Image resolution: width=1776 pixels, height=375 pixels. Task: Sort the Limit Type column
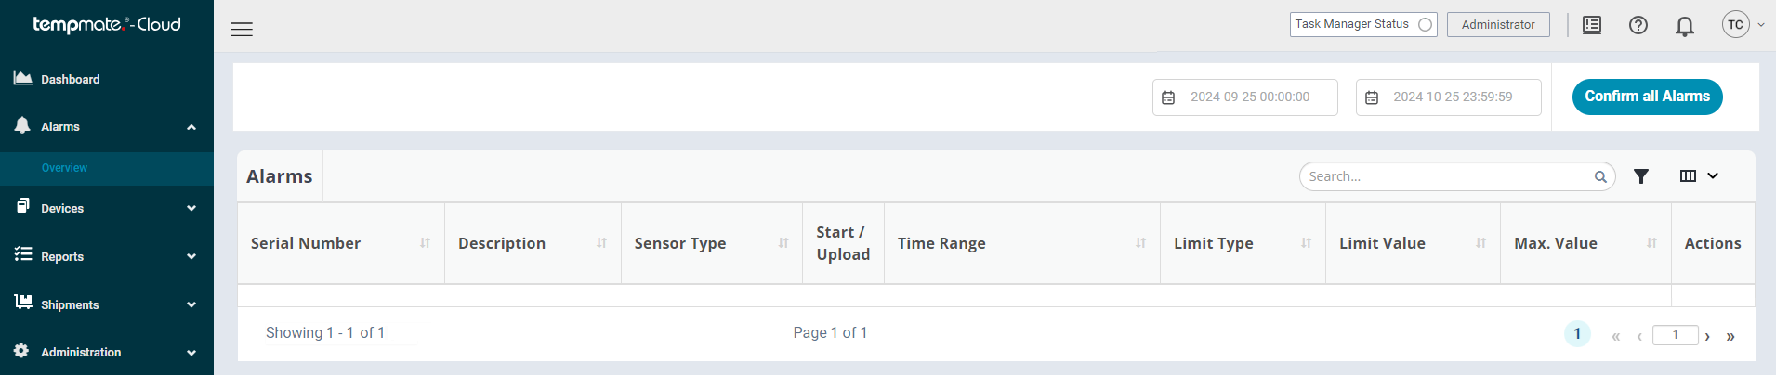(1306, 243)
